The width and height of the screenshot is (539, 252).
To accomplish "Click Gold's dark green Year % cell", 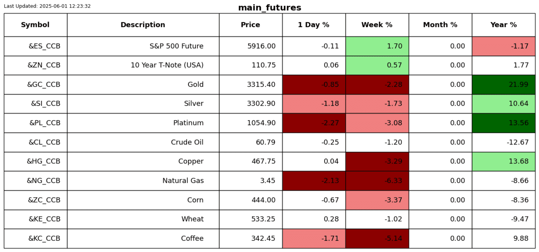I will pos(504,85).
